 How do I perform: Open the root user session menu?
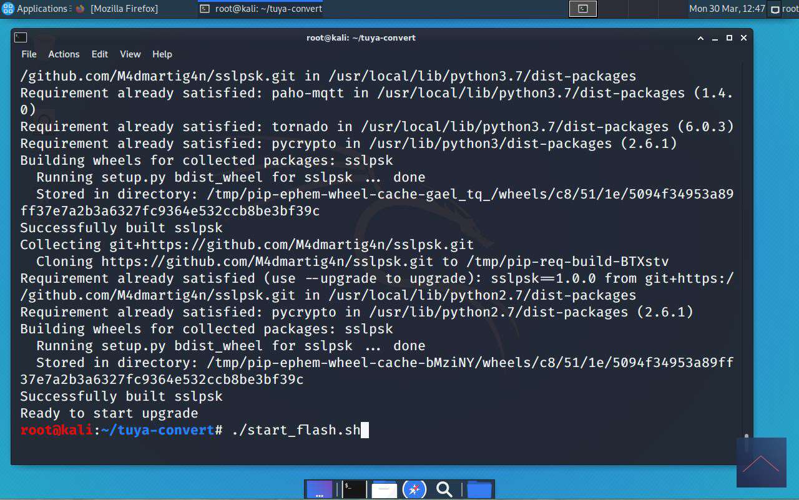coord(784,9)
